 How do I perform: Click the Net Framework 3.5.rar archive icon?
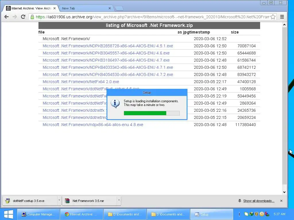67,201
